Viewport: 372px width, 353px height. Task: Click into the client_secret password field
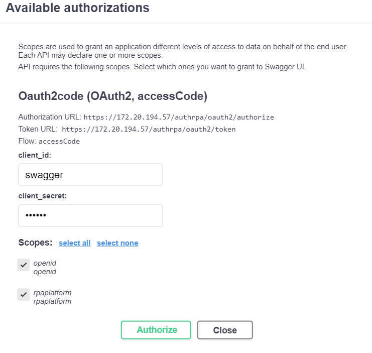(x=90, y=215)
